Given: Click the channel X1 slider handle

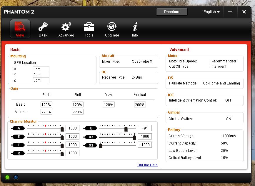Looking at the screenshot, I should coord(101,146).
